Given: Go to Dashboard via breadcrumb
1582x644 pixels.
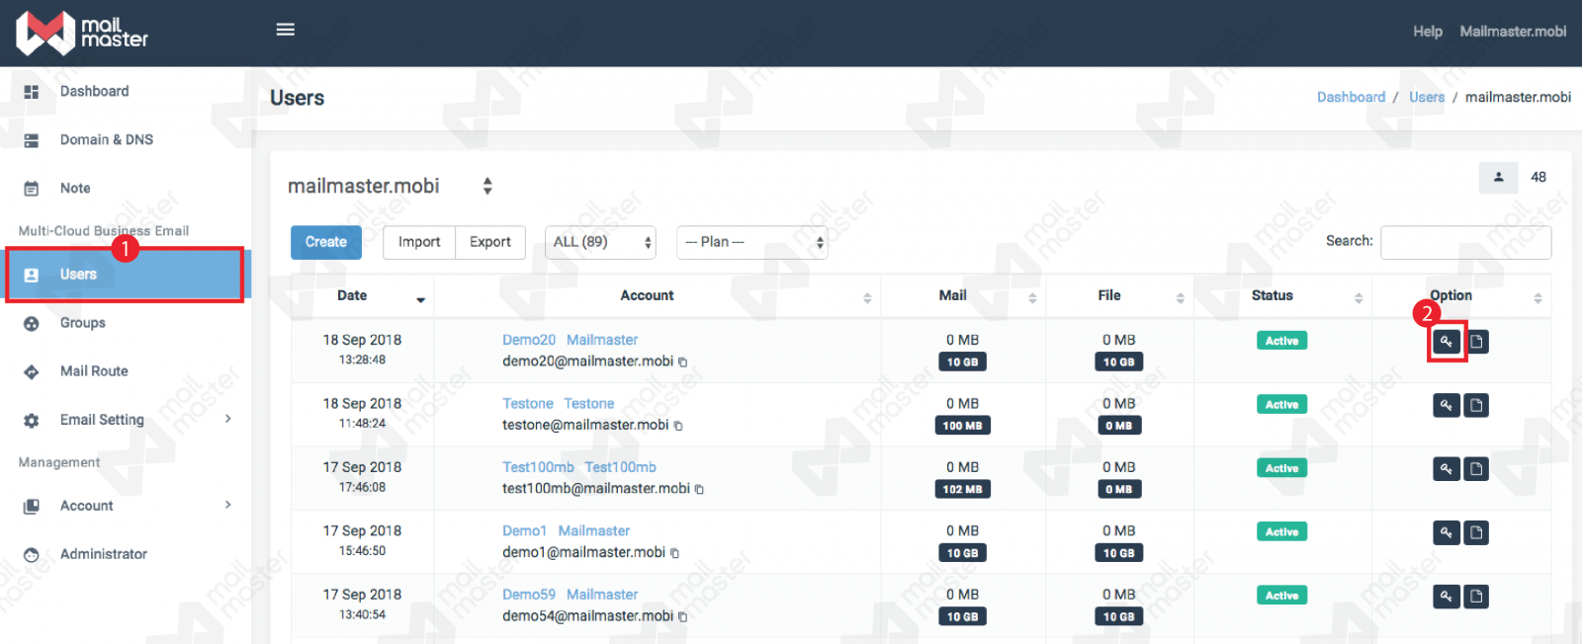Looking at the screenshot, I should 1351,97.
